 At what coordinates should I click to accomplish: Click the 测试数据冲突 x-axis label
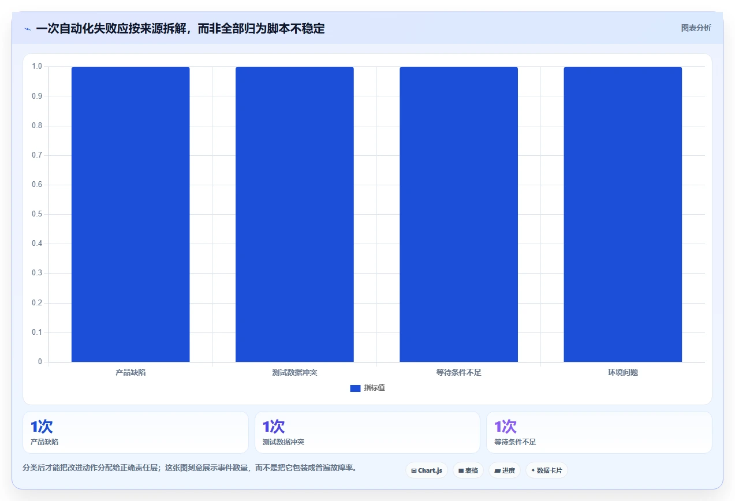click(x=294, y=372)
